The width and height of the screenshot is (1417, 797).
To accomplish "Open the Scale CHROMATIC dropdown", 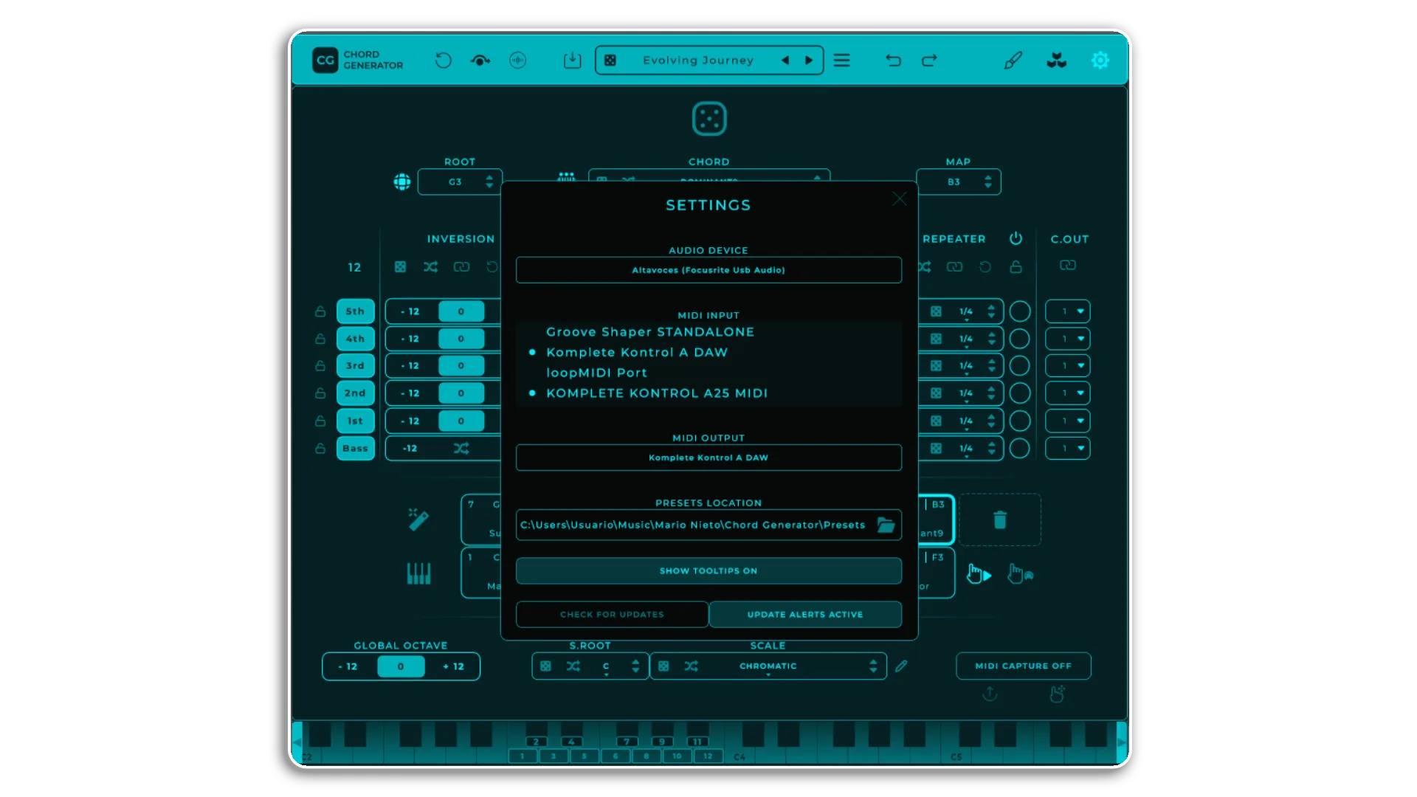I will (768, 666).
